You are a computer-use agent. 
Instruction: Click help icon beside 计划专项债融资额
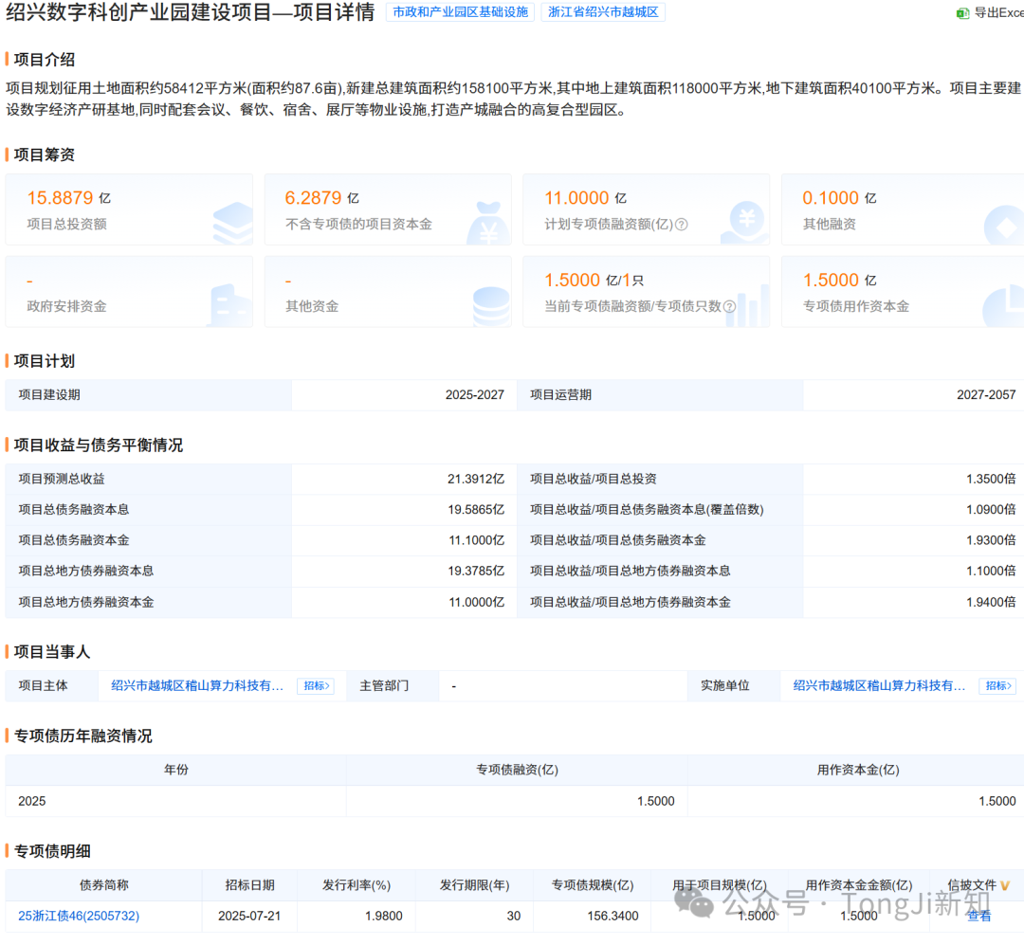click(681, 225)
